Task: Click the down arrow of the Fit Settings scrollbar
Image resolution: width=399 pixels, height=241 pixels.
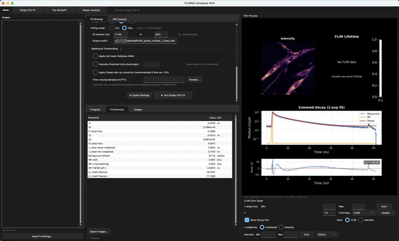Action: click(236, 101)
